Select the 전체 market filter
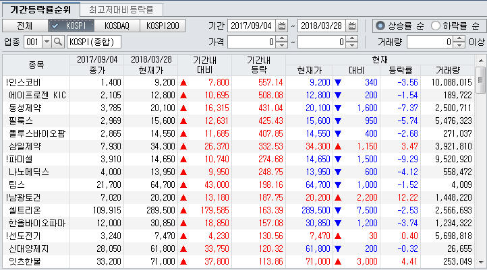The image size is (487, 270). pyautogui.click(x=25, y=26)
